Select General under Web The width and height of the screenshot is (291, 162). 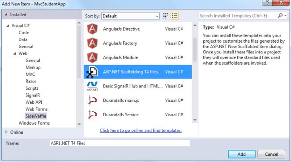click(33, 61)
